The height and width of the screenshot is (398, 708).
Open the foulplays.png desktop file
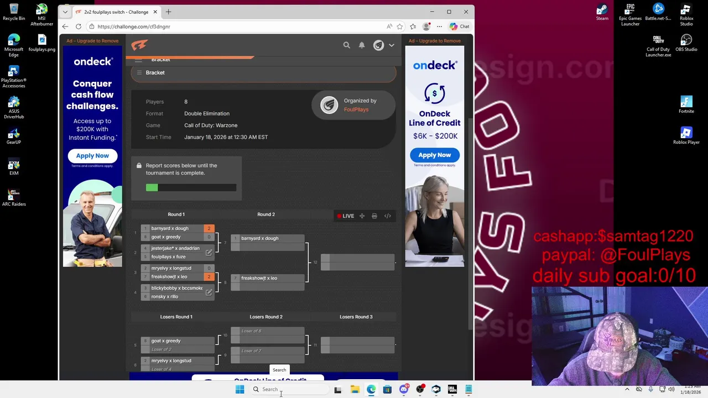point(41,43)
